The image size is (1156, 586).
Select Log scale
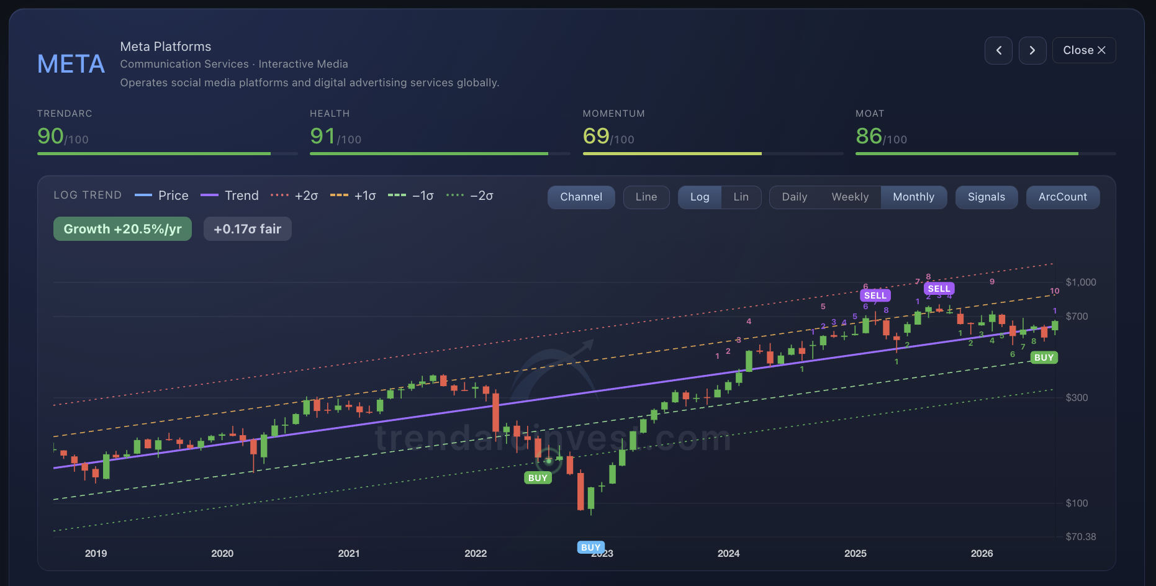700,197
